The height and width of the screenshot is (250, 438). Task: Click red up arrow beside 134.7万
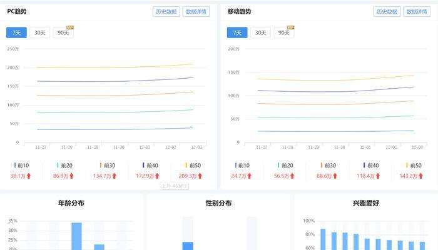[115, 176]
